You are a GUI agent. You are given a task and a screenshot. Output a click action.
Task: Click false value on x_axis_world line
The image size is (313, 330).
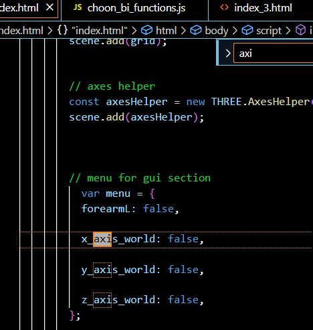pyautogui.click(x=183, y=239)
